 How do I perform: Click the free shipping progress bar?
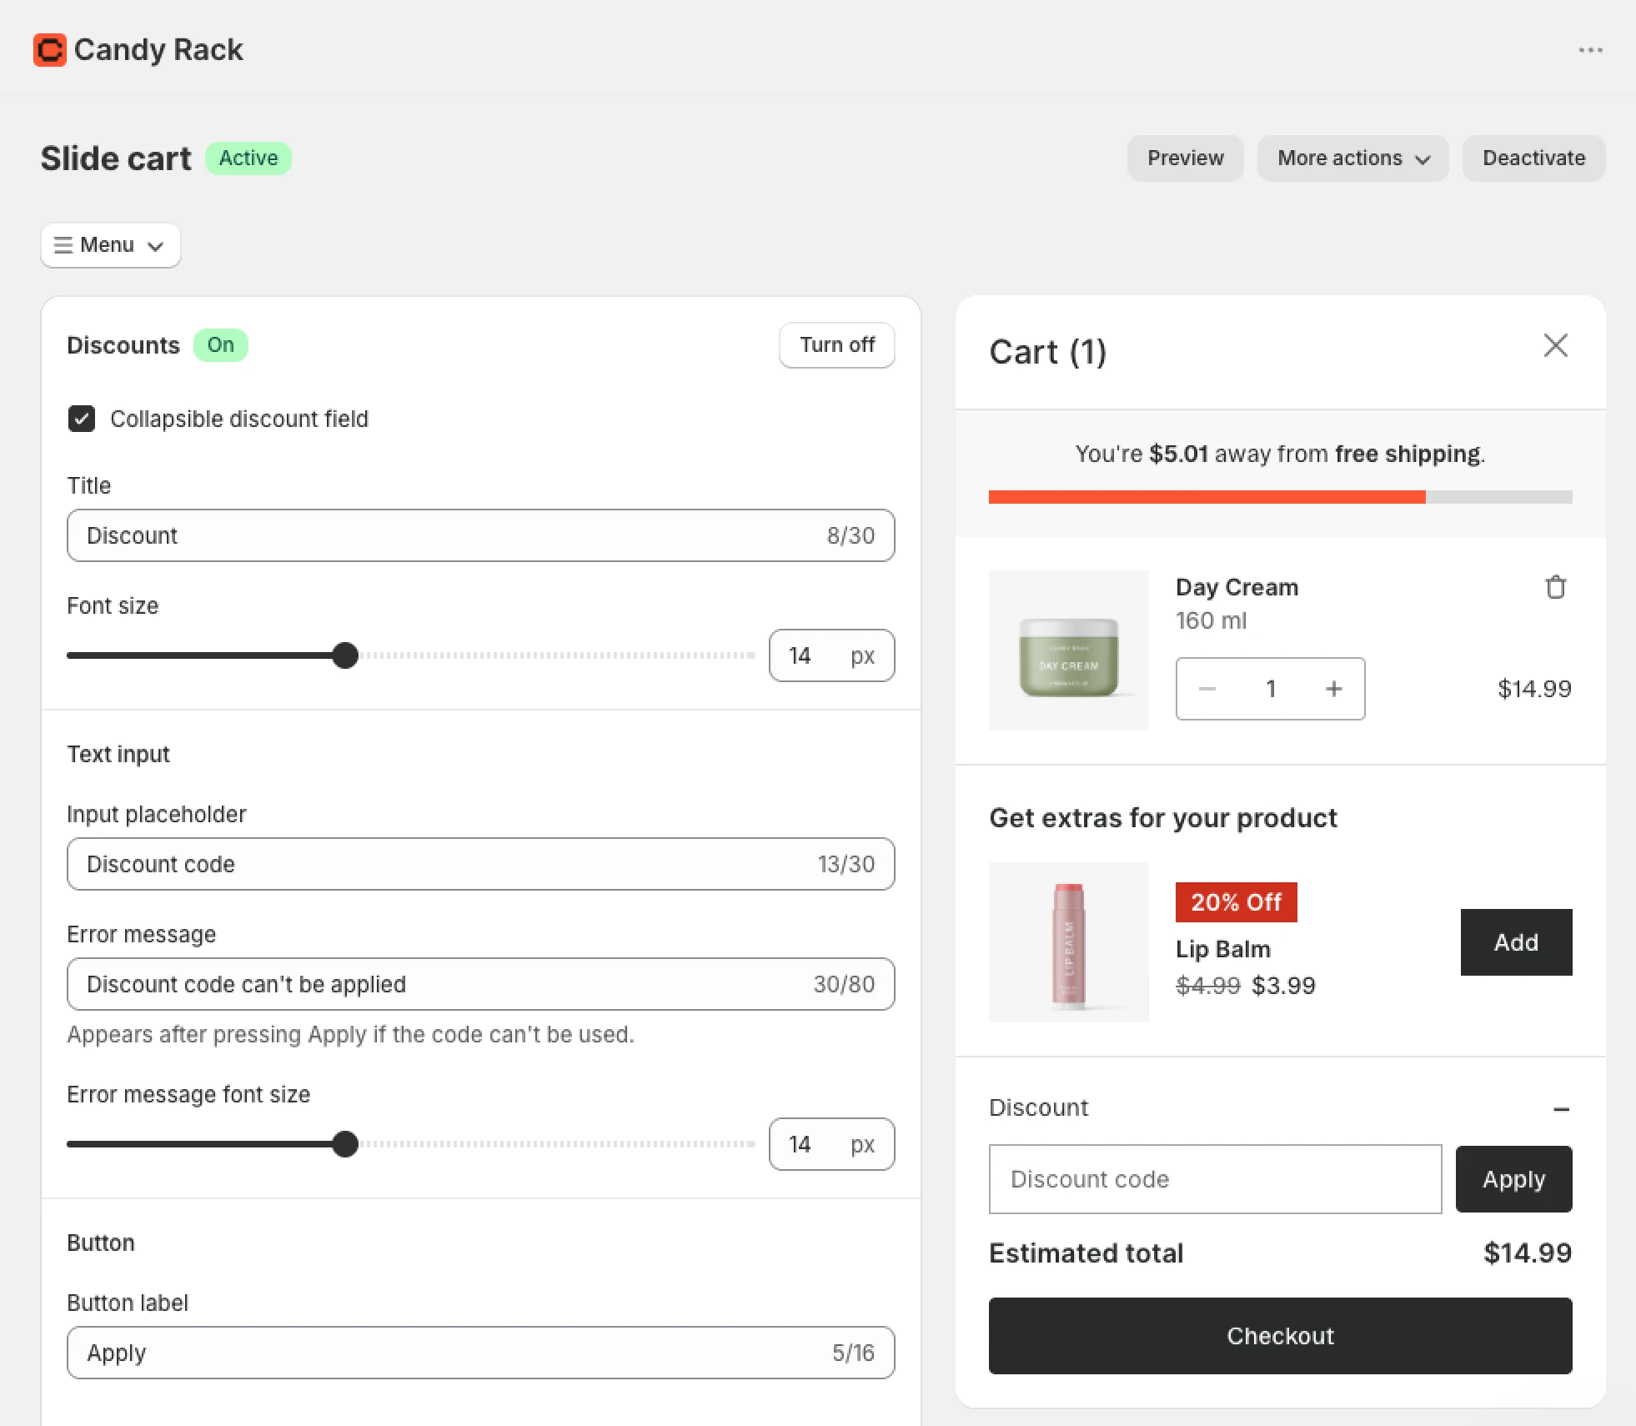point(1280,497)
